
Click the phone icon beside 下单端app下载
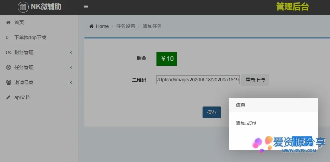coord(8,37)
